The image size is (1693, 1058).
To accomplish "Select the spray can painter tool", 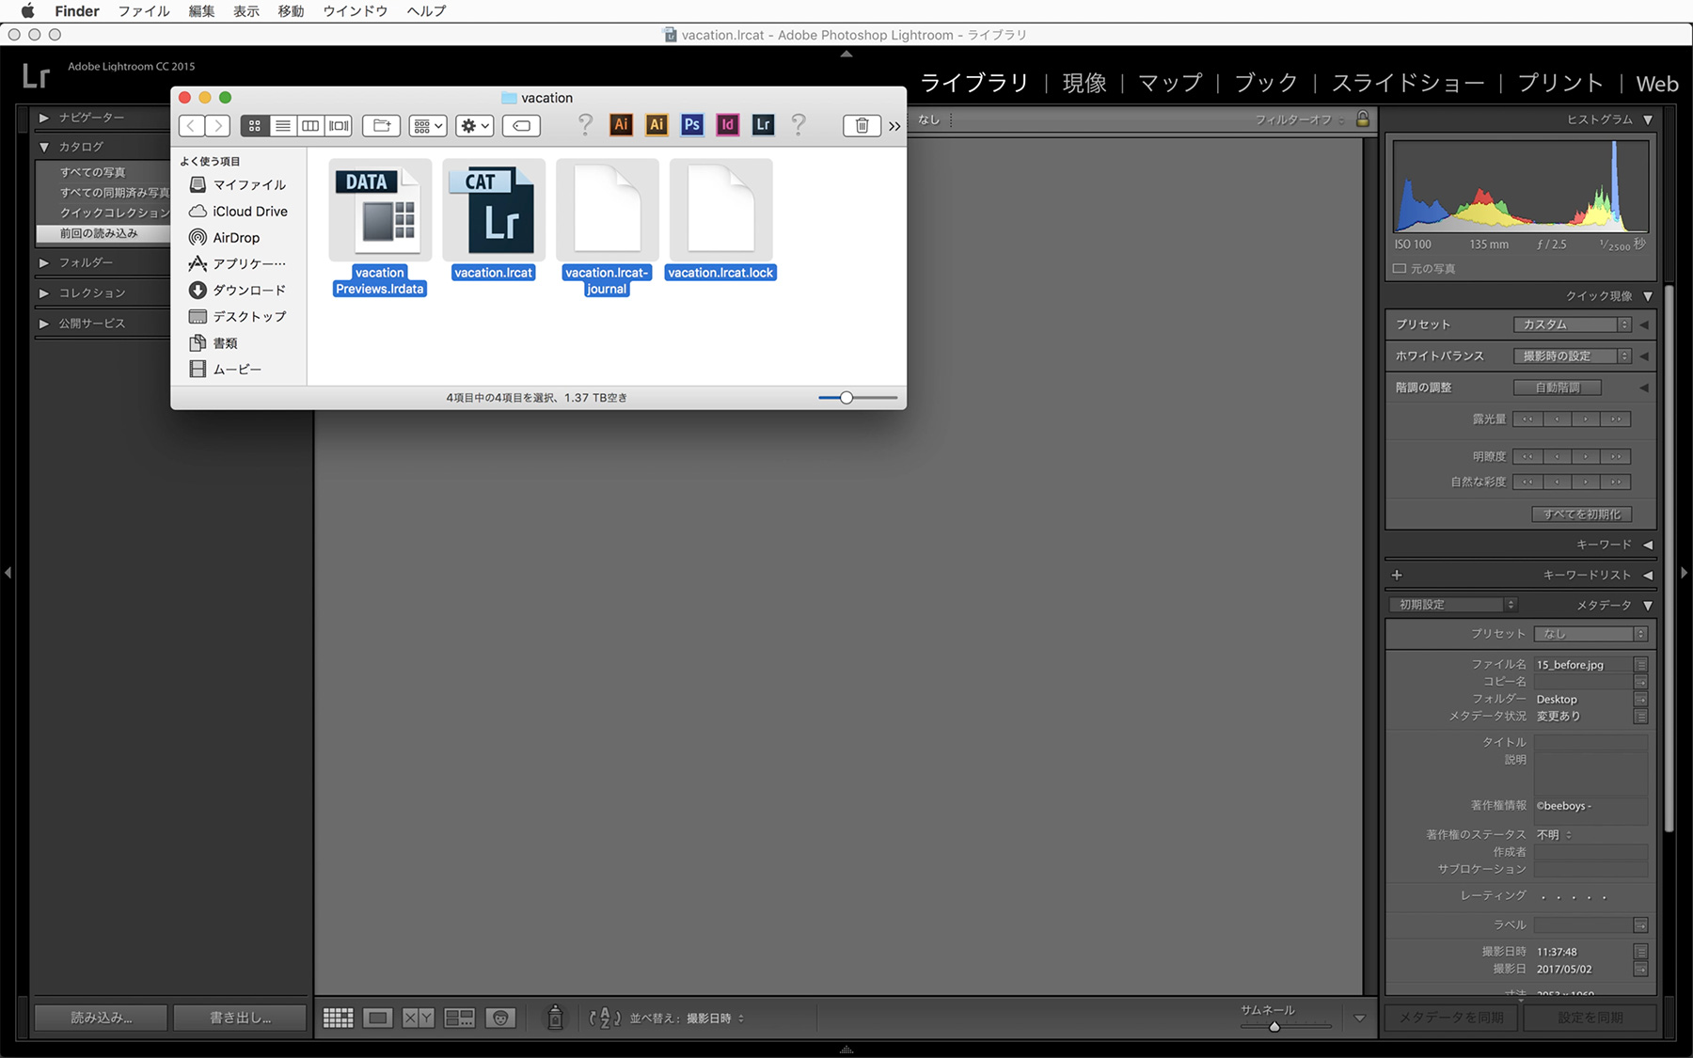I will coord(556,1018).
